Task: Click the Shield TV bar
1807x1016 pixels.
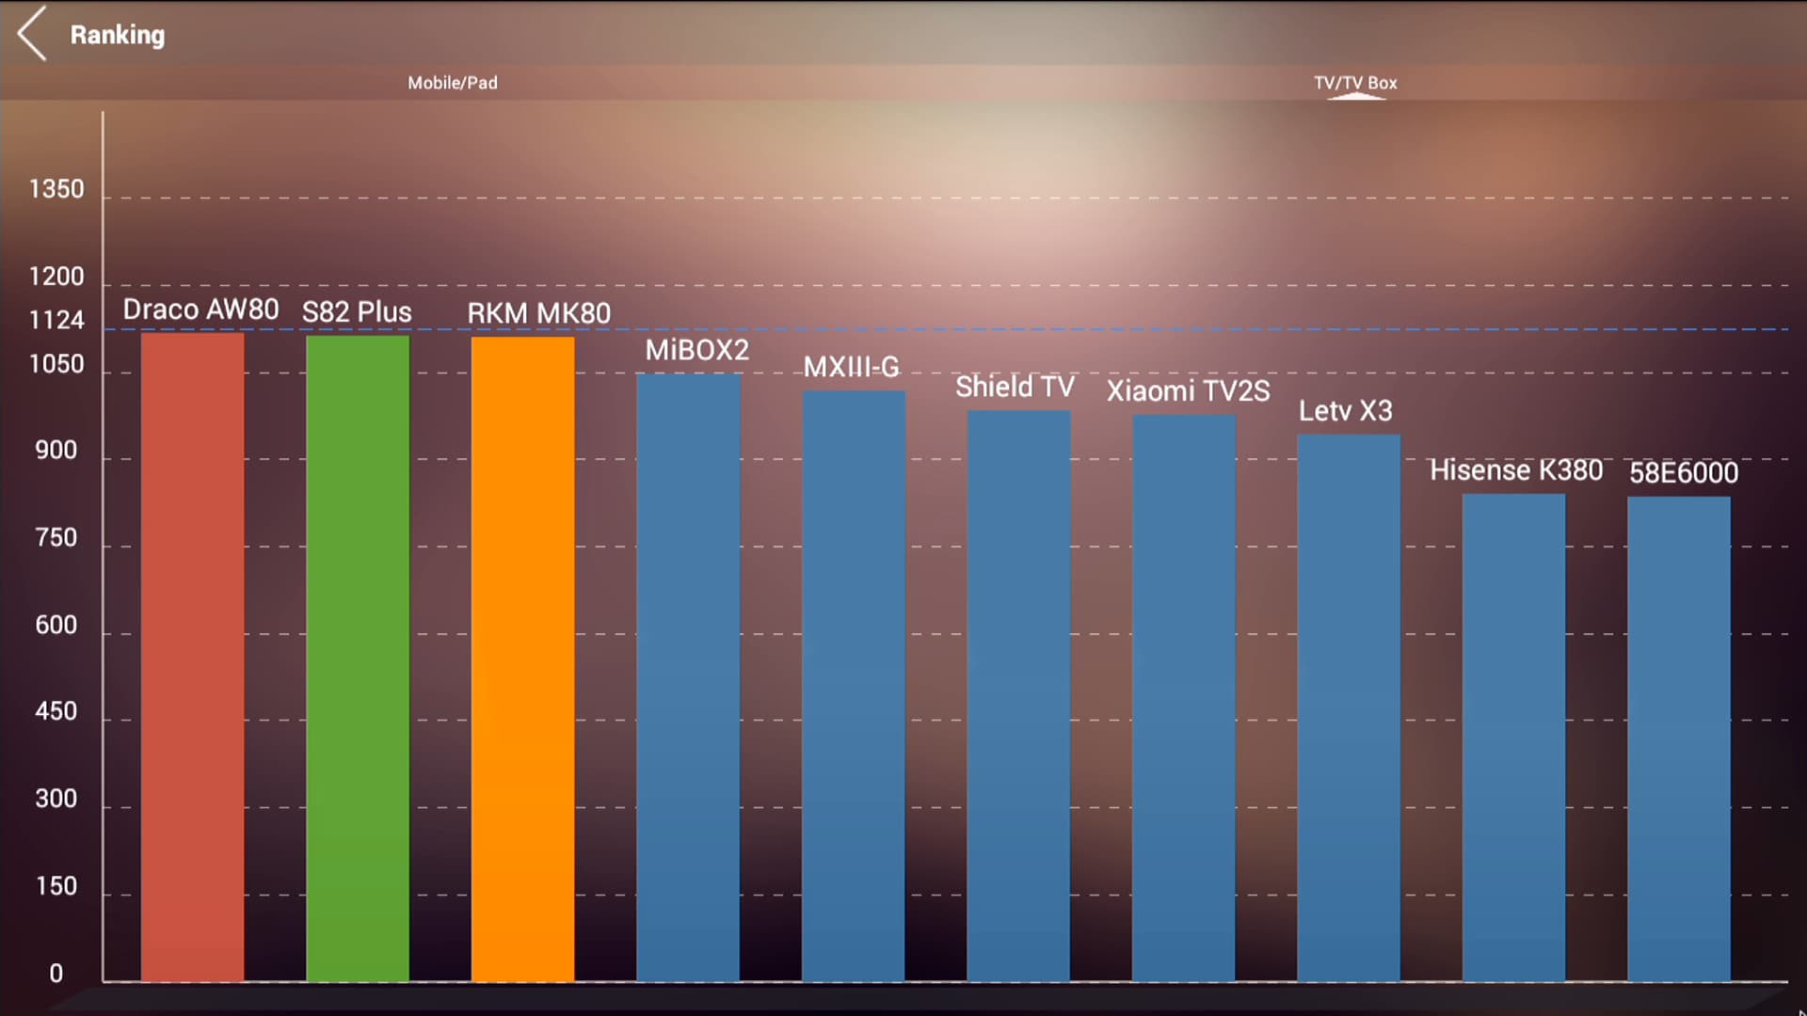Action: (1019, 696)
